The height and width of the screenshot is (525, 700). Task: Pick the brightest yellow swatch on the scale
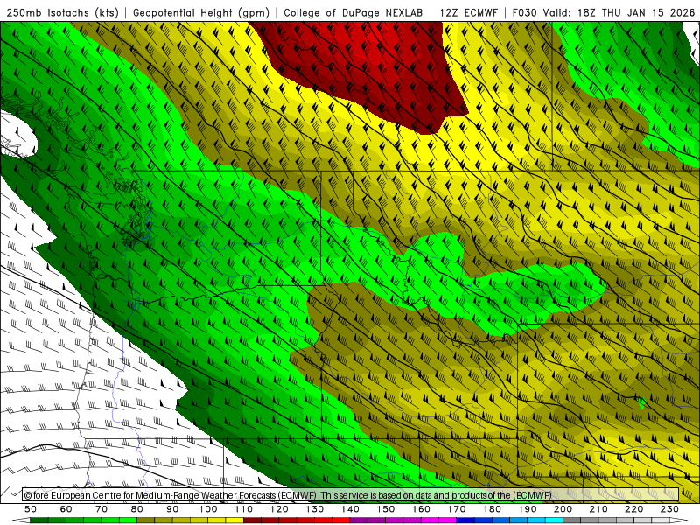pos(234,520)
